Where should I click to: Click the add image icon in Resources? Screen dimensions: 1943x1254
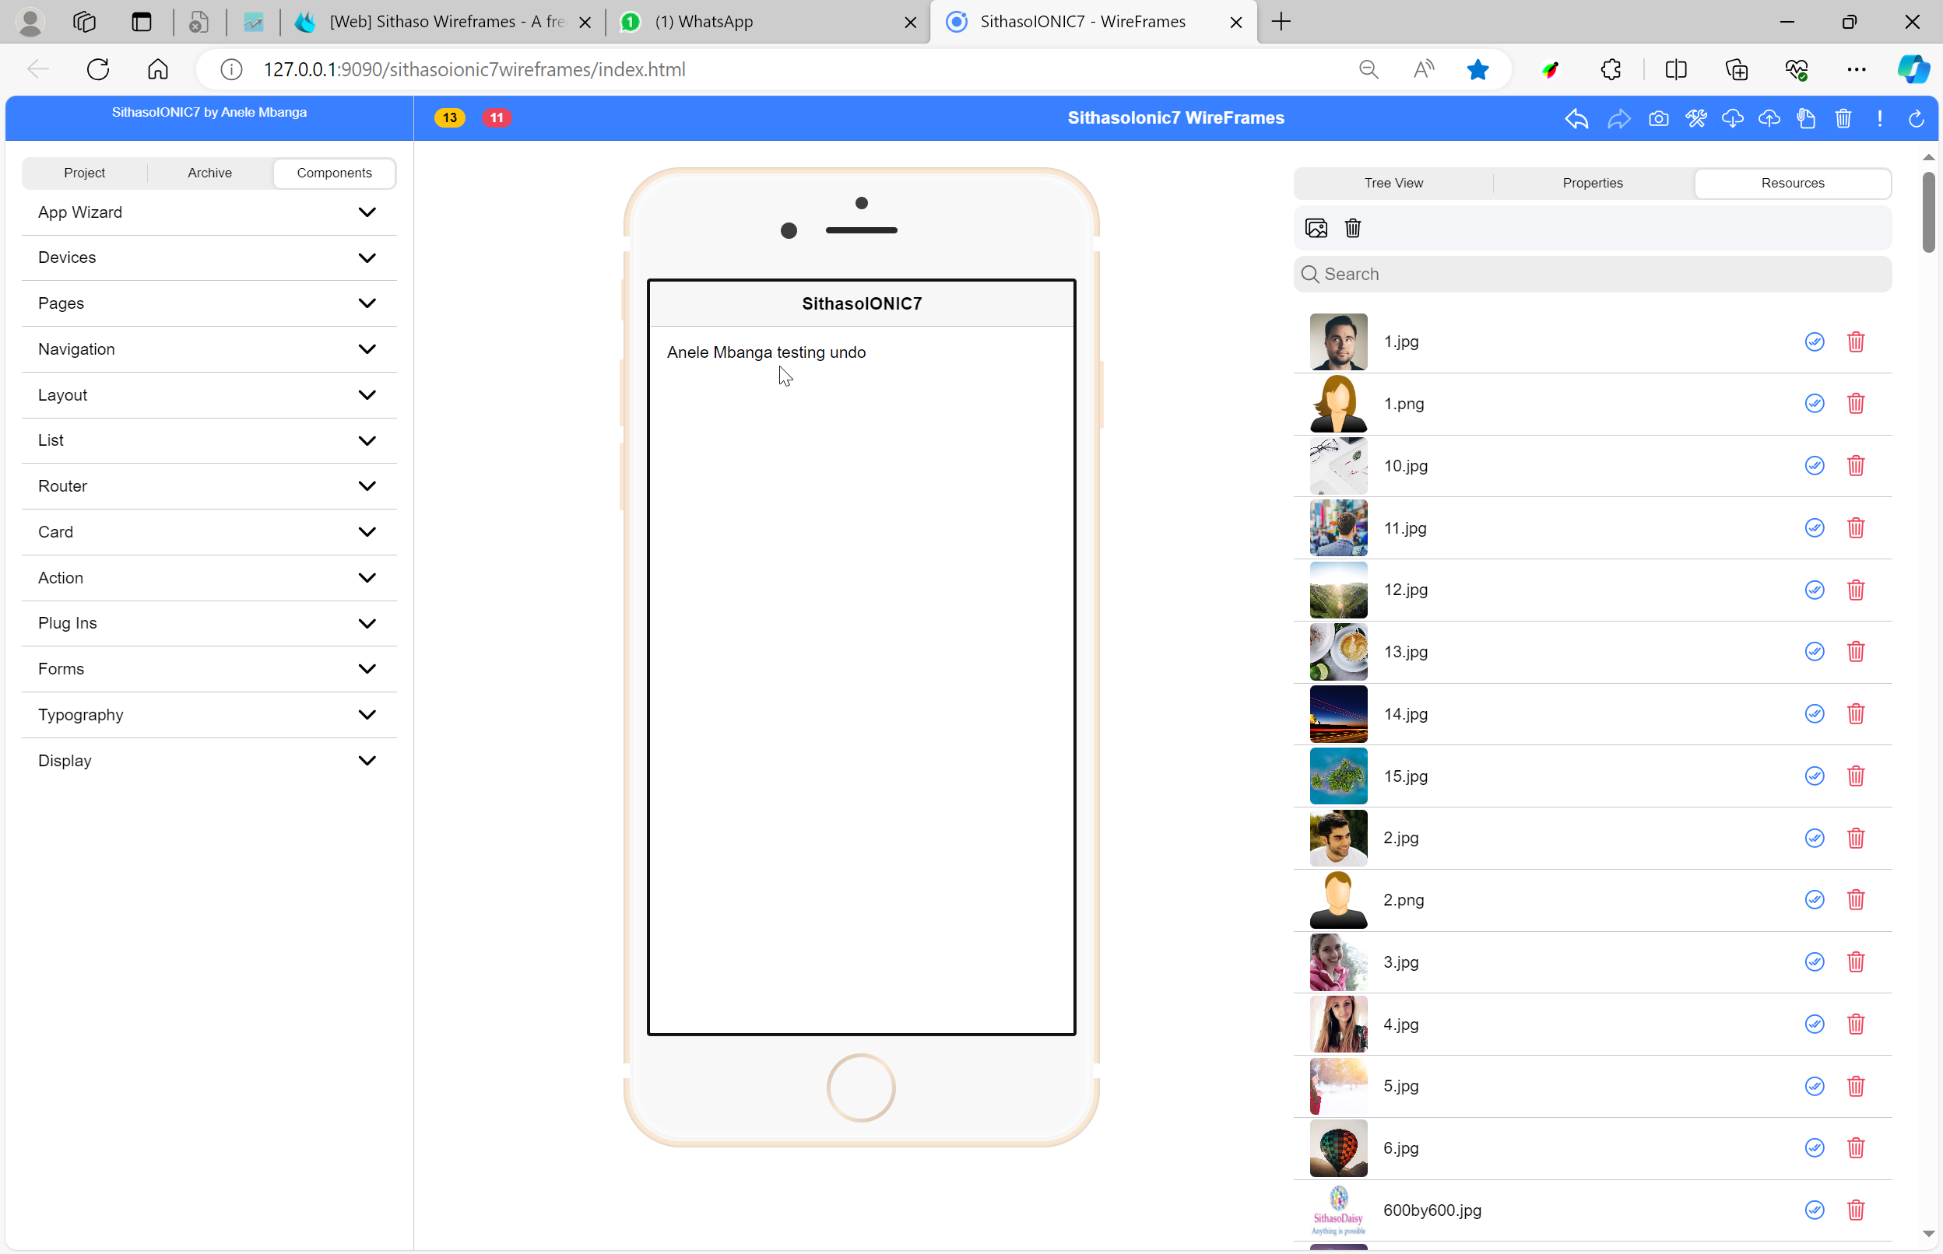pyautogui.click(x=1316, y=228)
